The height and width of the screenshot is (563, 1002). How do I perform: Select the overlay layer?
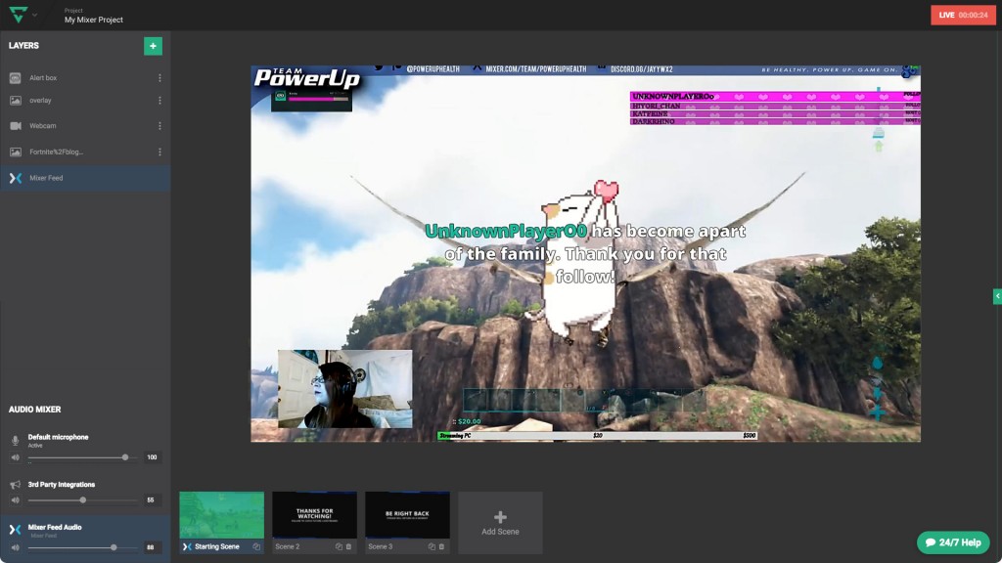pyautogui.click(x=85, y=101)
